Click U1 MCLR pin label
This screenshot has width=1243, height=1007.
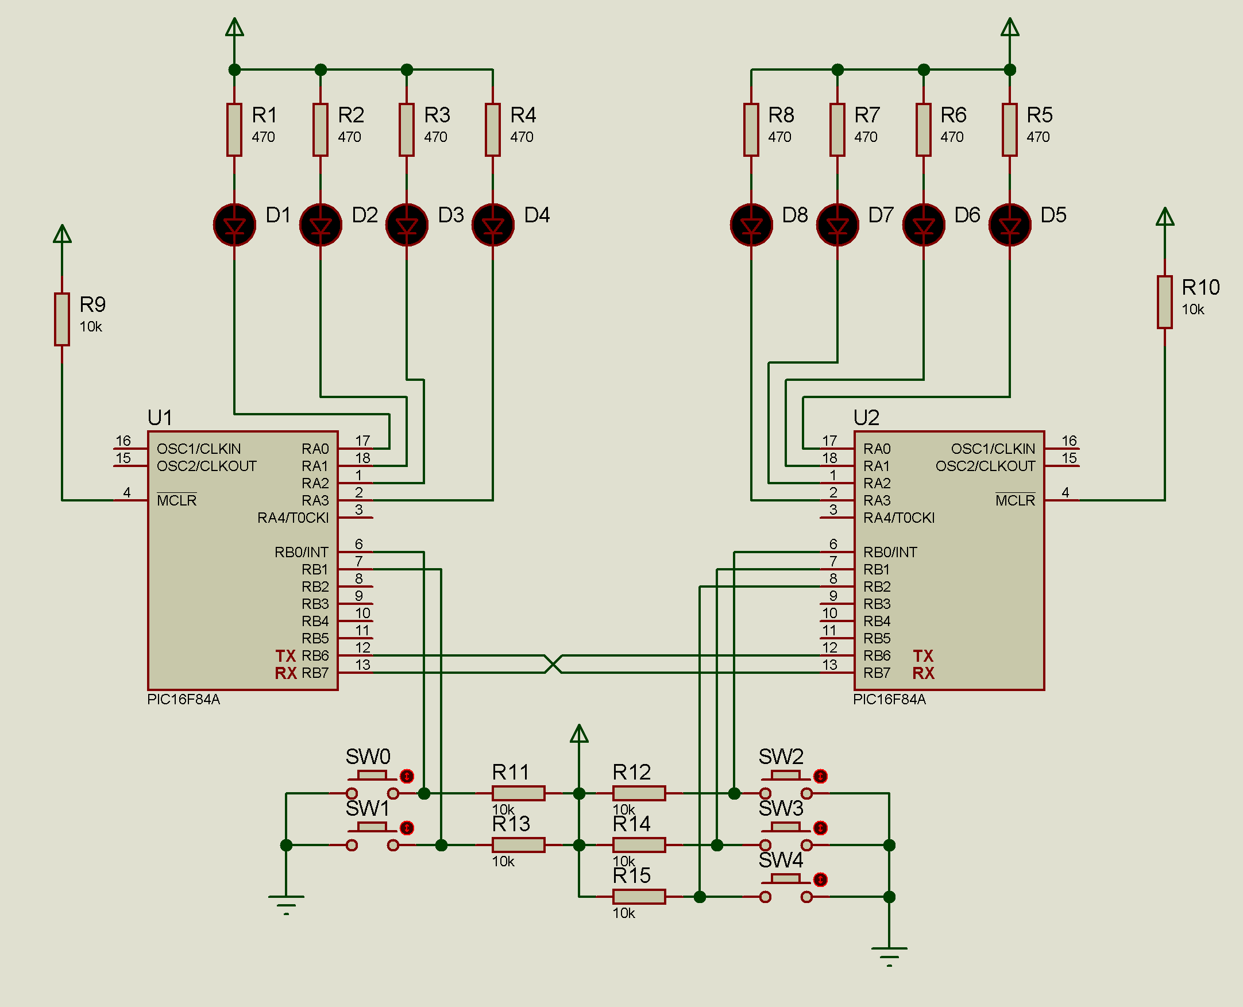tap(176, 500)
